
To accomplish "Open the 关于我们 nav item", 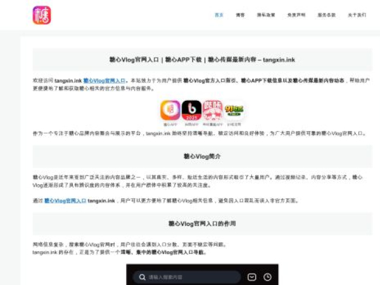I will (x=357, y=15).
